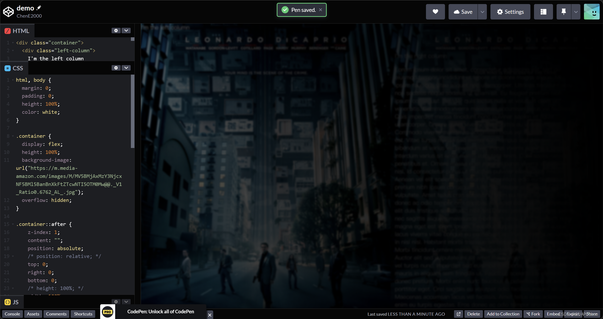The width and height of the screenshot is (603, 319).
Task: Collapse the .container rule fold arrow
Action: pyautogui.click(x=13, y=136)
